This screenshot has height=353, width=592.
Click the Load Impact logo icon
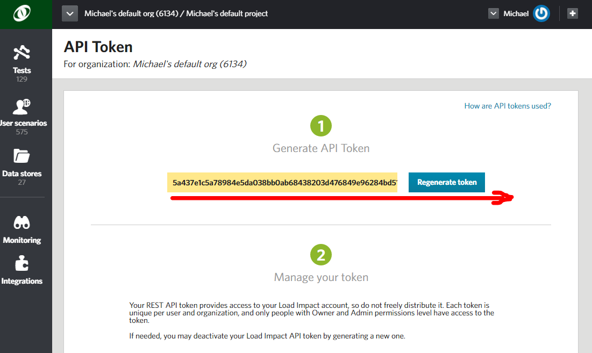(22, 13)
